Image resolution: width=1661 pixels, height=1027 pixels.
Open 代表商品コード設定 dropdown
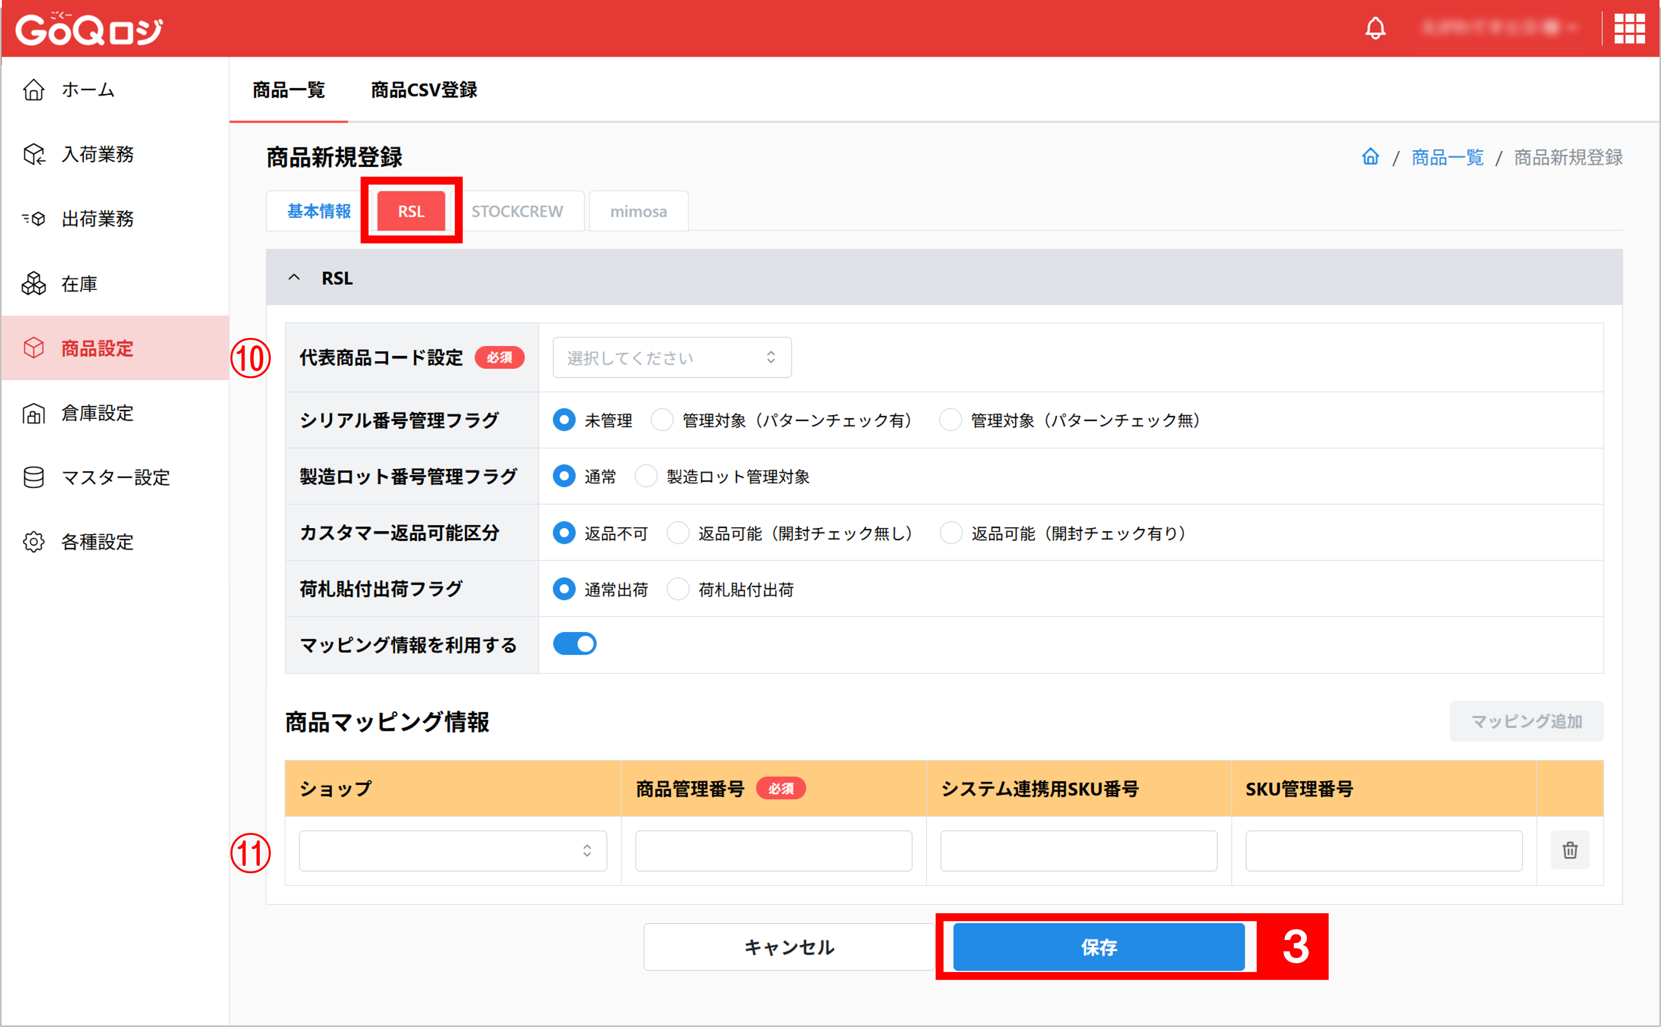[671, 357]
